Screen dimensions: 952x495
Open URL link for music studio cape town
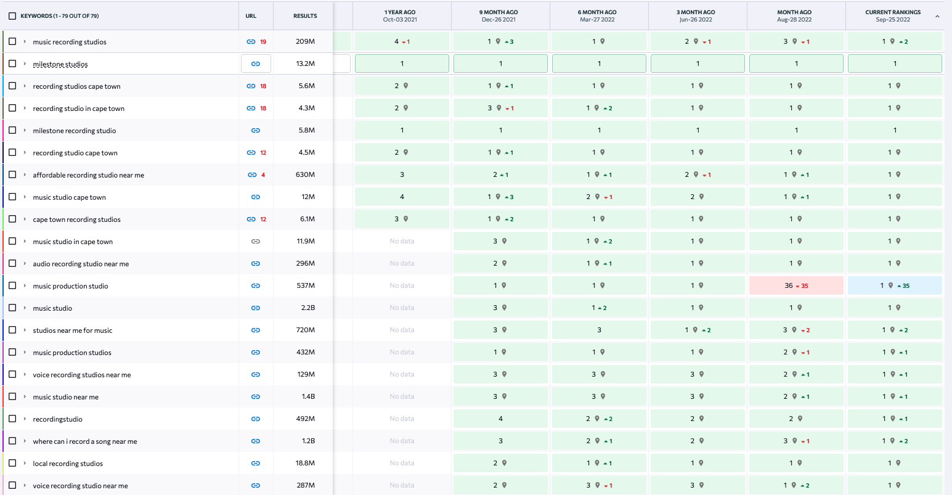pyautogui.click(x=256, y=197)
